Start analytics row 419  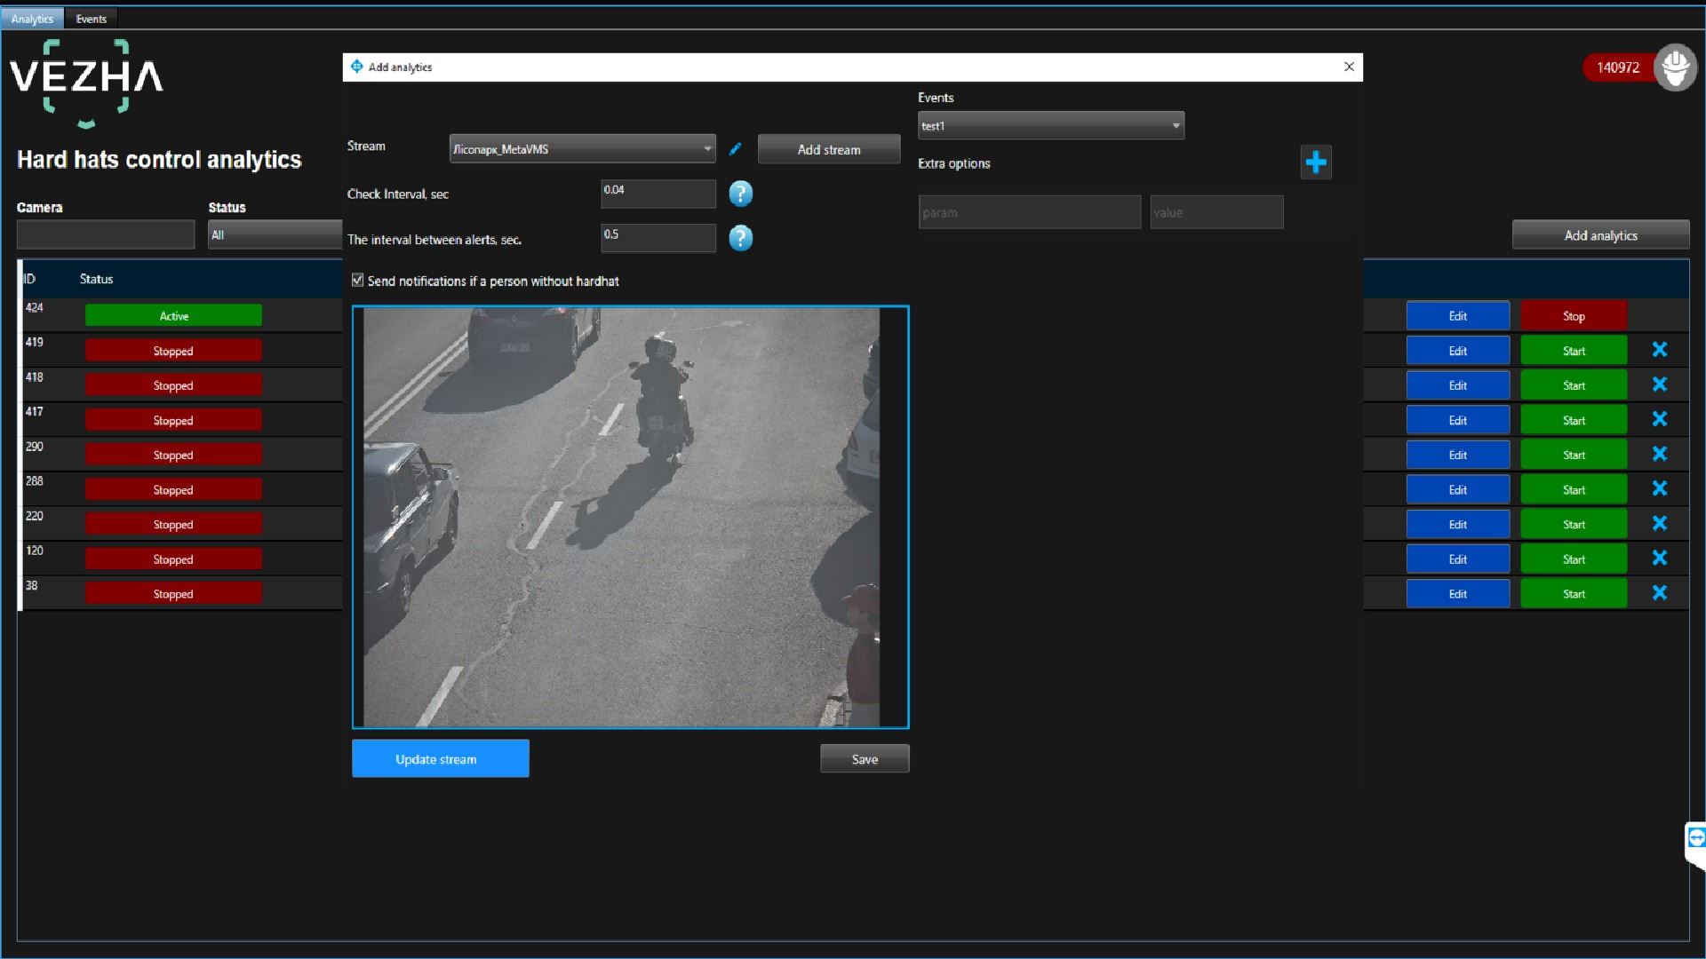point(1574,351)
